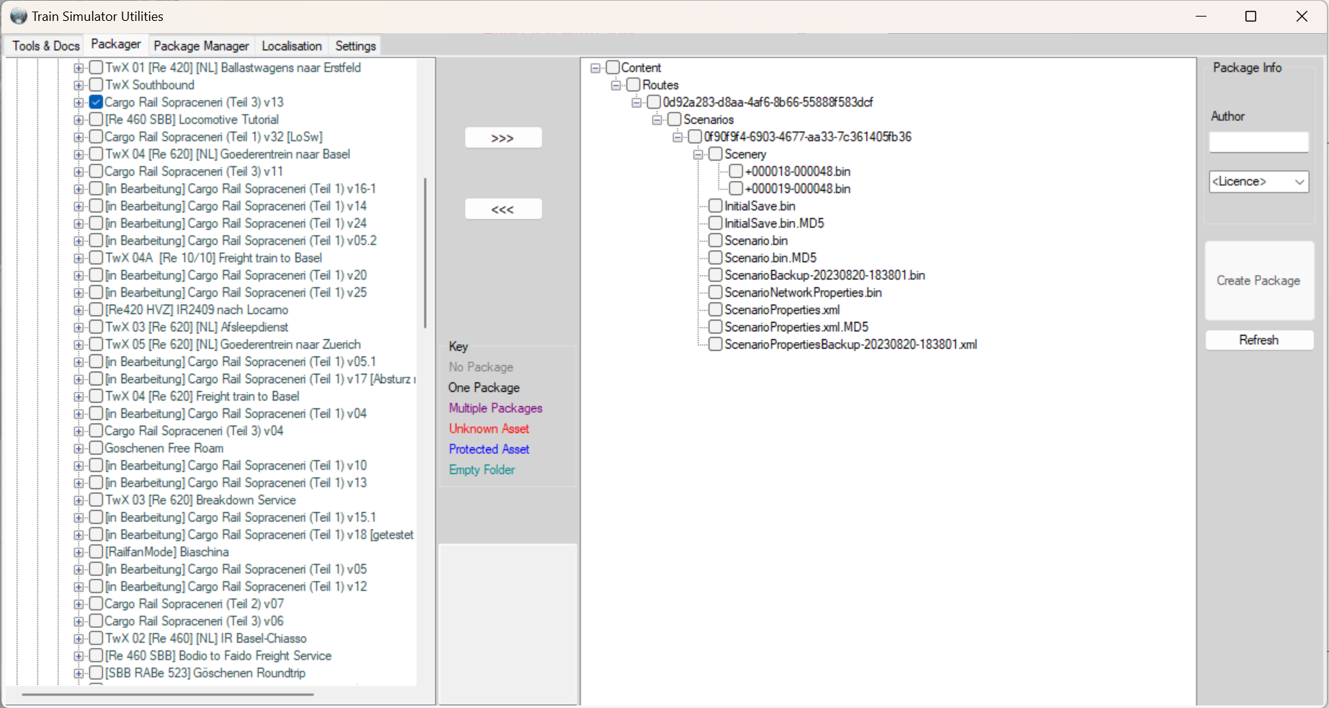This screenshot has width=1329, height=708.
Task: Click the Multiple Packages key label
Action: pos(496,408)
